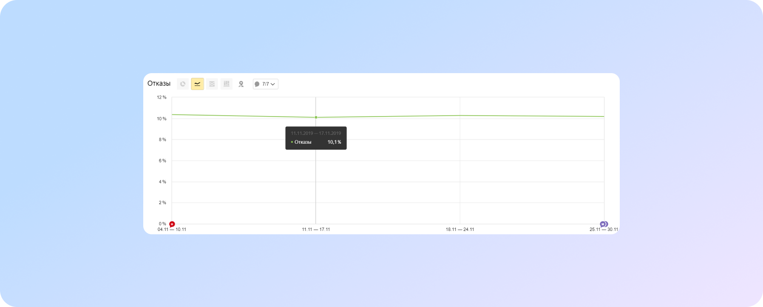Select the line chart view icon
The image size is (763, 307).
197,84
